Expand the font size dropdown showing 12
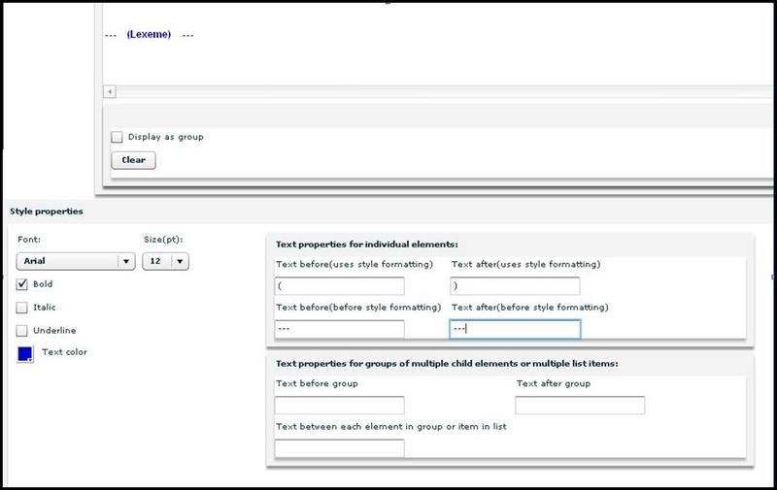Screen dimensions: 777x490 click(x=165, y=261)
